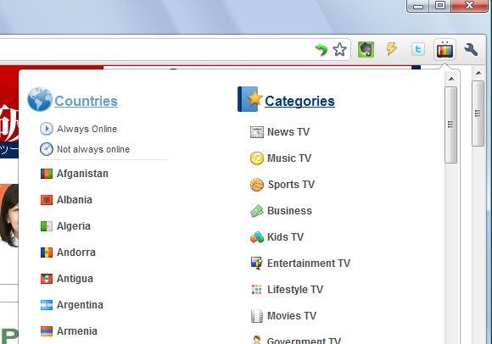Click the Music TV note icon
492x344 pixels.
[x=257, y=158]
